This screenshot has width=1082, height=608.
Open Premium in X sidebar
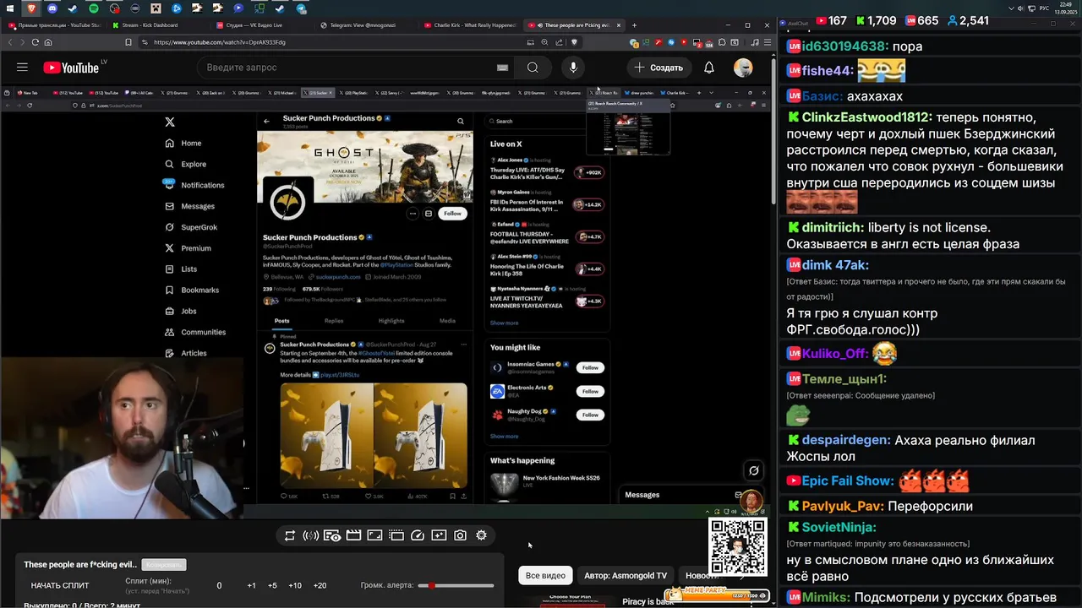click(x=188, y=248)
